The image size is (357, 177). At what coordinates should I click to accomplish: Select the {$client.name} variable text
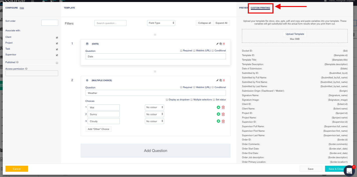coord(340,109)
